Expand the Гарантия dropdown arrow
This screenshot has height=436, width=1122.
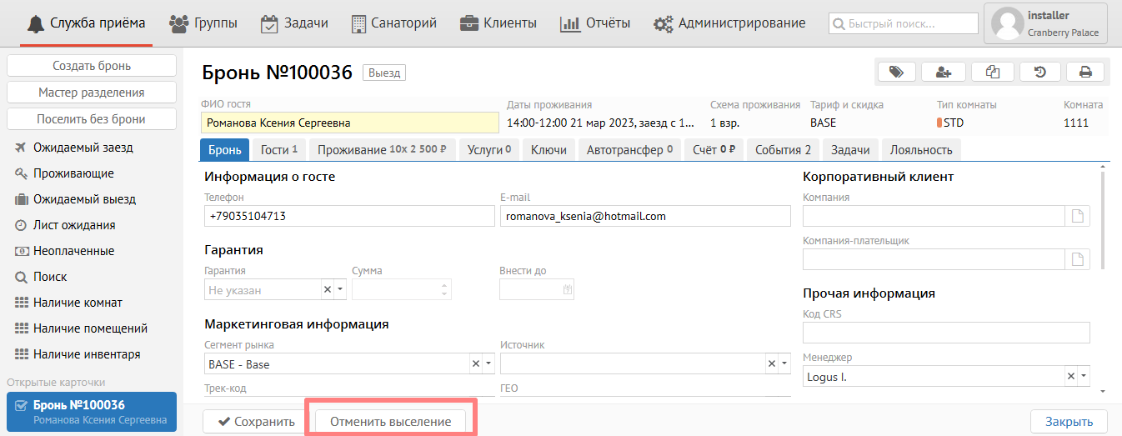[339, 290]
